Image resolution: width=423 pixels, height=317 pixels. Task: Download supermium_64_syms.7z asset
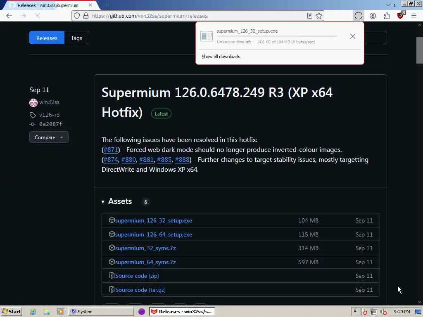pos(145,262)
